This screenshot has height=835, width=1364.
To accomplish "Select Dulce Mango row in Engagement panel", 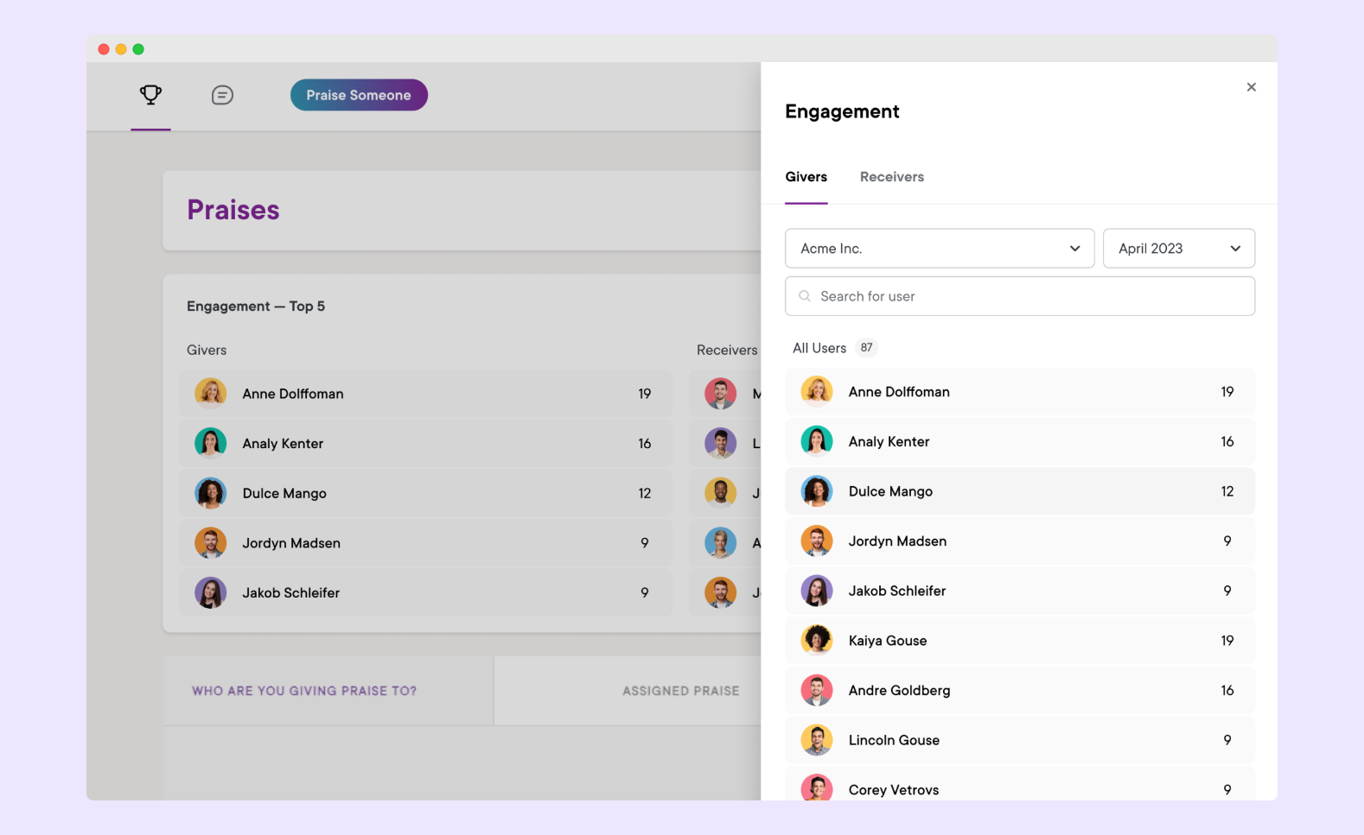I will tap(1019, 491).
